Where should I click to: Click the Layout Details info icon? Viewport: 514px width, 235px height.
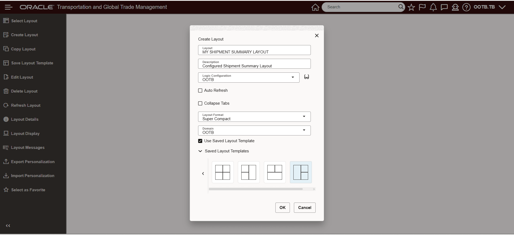6,119
